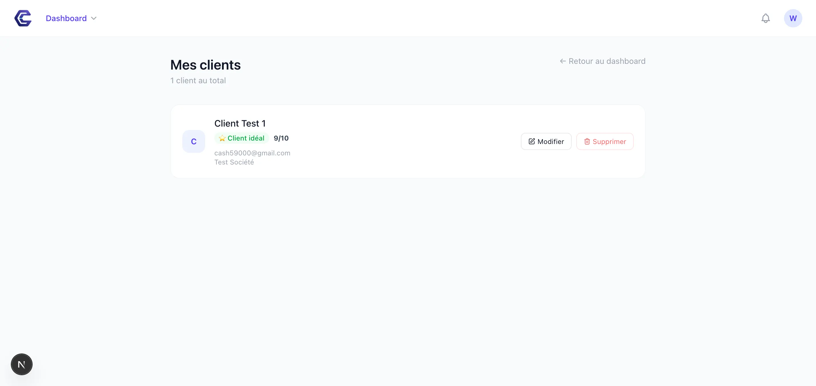Open the W user avatar menu
816x386 pixels.
click(793, 18)
